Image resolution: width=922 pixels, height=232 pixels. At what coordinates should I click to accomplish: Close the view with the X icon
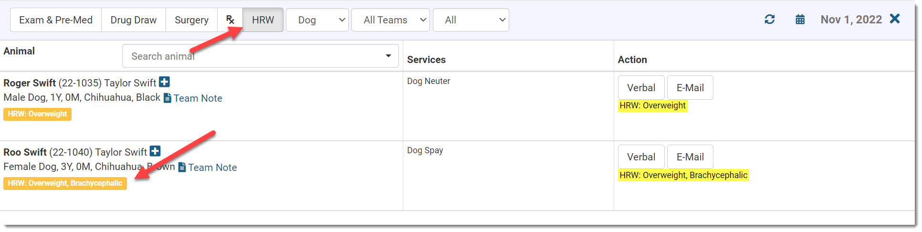[x=895, y=19]
